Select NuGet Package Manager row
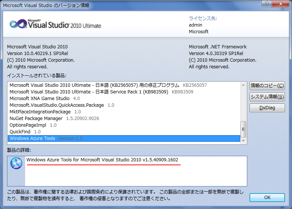292x209 pixels. click(x=124, y=119)
